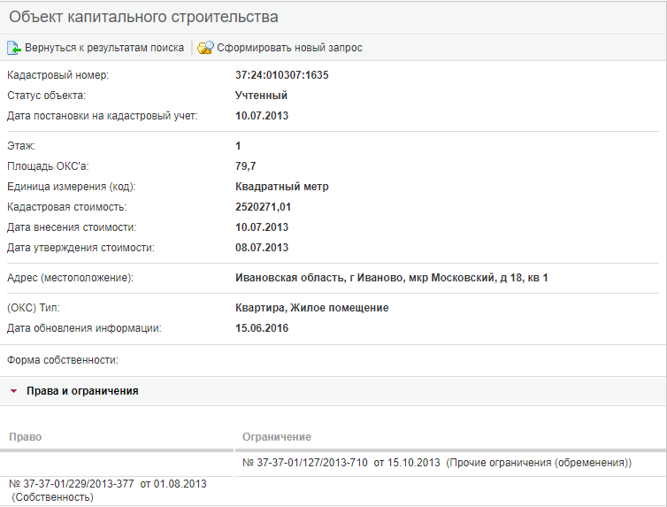Click the 'Объект капитального строительства' page title
The image size is (667, 507).
(x=143, y=17)
